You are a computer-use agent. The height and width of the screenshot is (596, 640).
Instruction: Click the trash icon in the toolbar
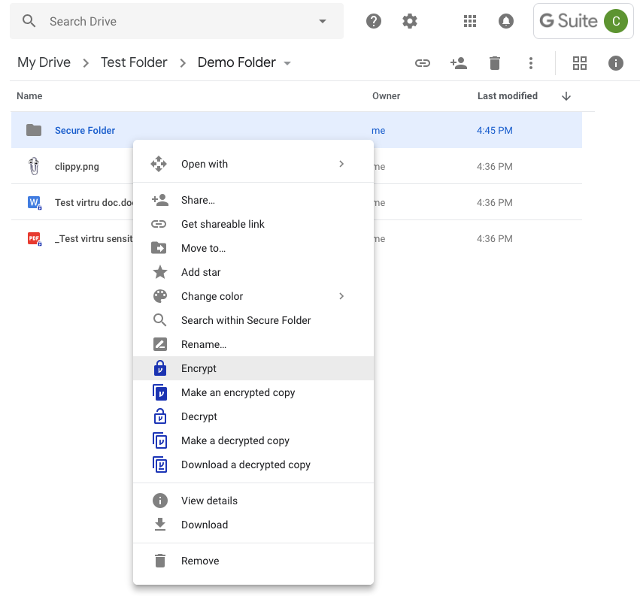click(495, 63)
